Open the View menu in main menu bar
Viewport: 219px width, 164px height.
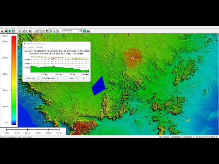pyautogui.click(x=7, y=27)
